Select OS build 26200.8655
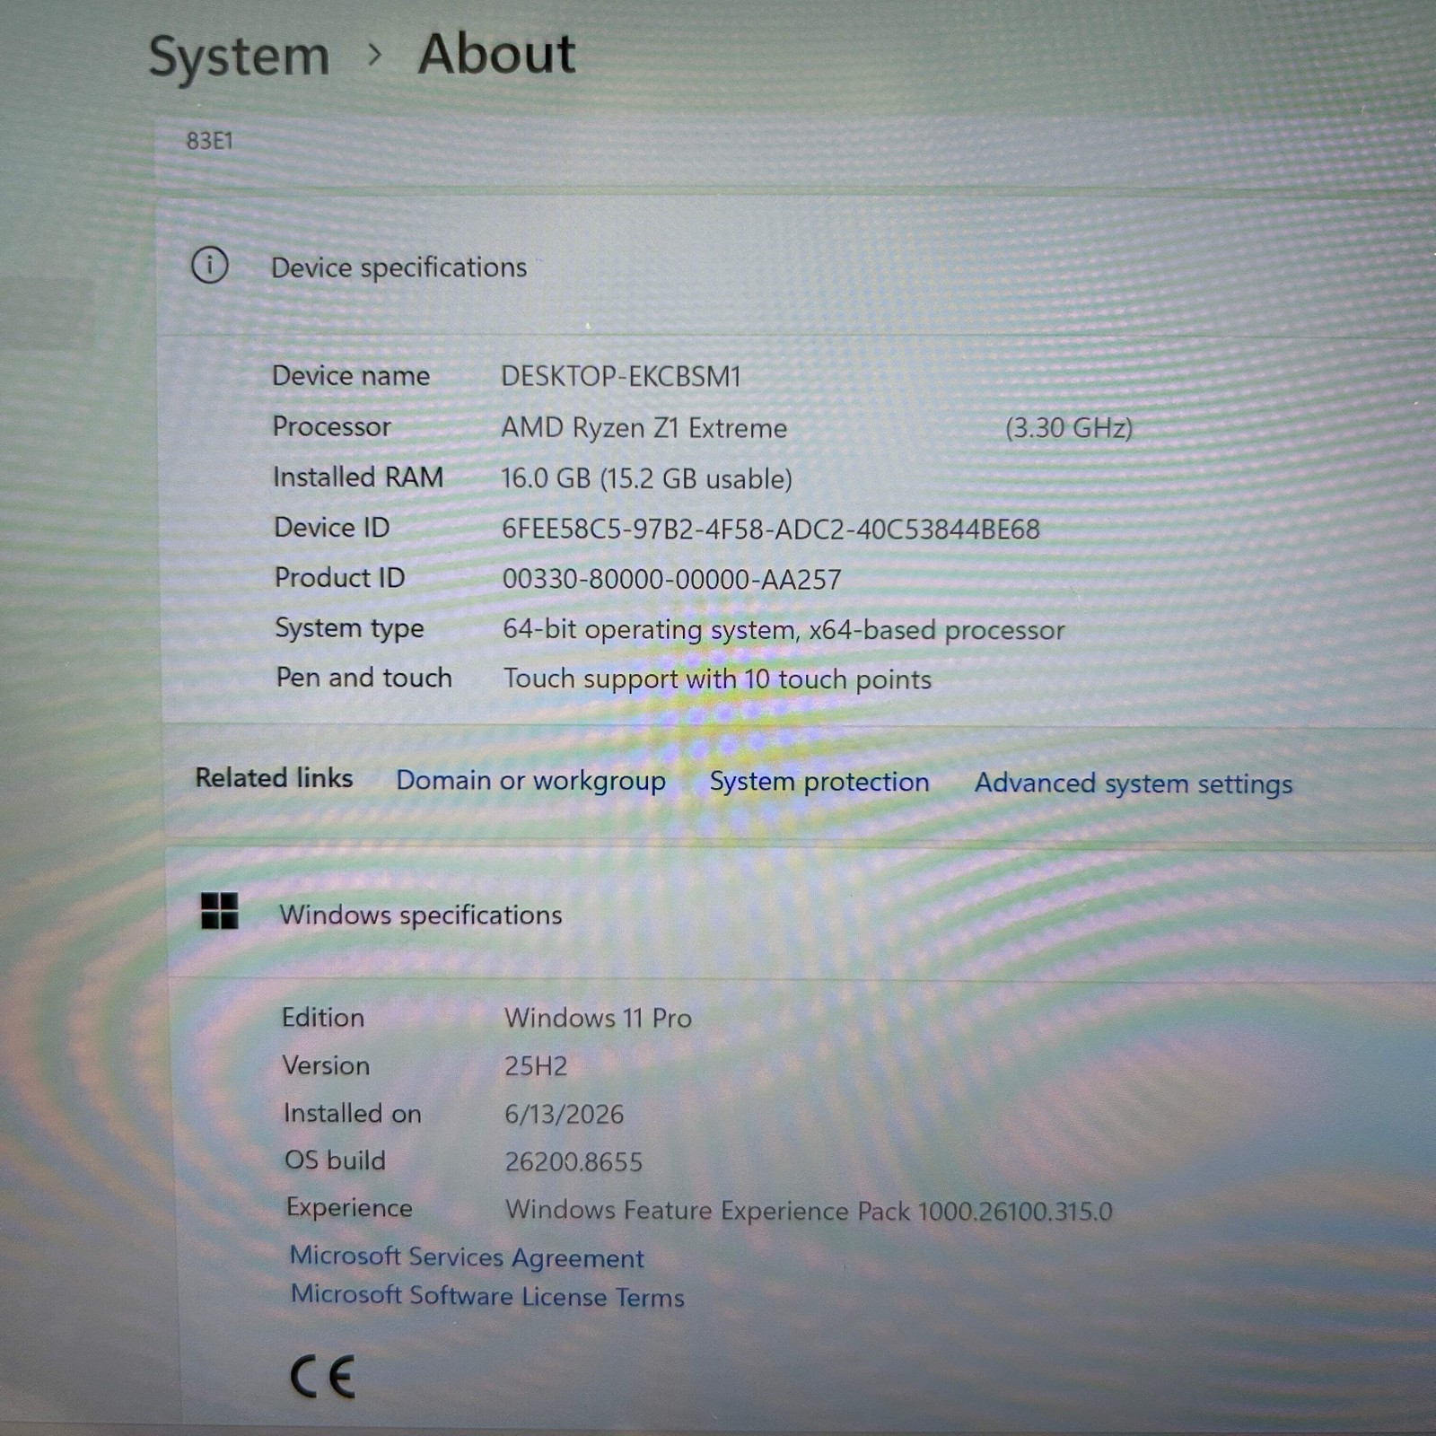The width and height of the screenshot is (1436, 1436). (574, 1161)
